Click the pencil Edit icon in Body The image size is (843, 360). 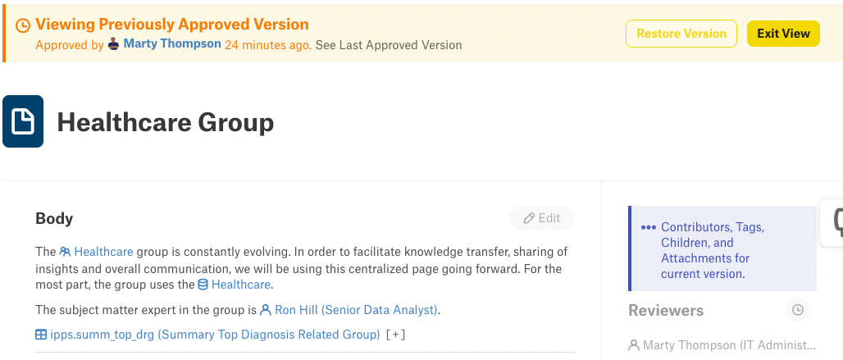click(x=529, y=218)
